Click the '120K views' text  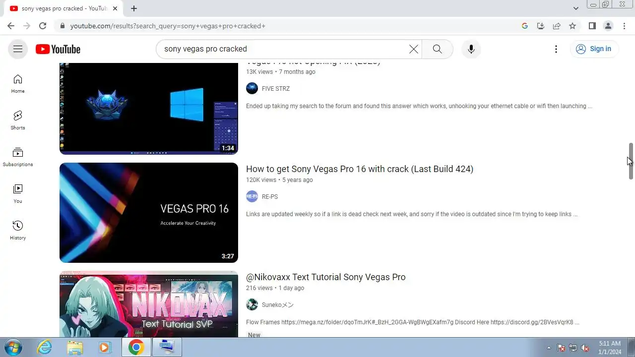pos(261,180)
